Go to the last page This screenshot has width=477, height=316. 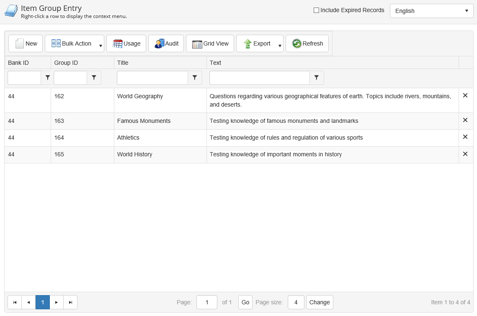point(70,302)
